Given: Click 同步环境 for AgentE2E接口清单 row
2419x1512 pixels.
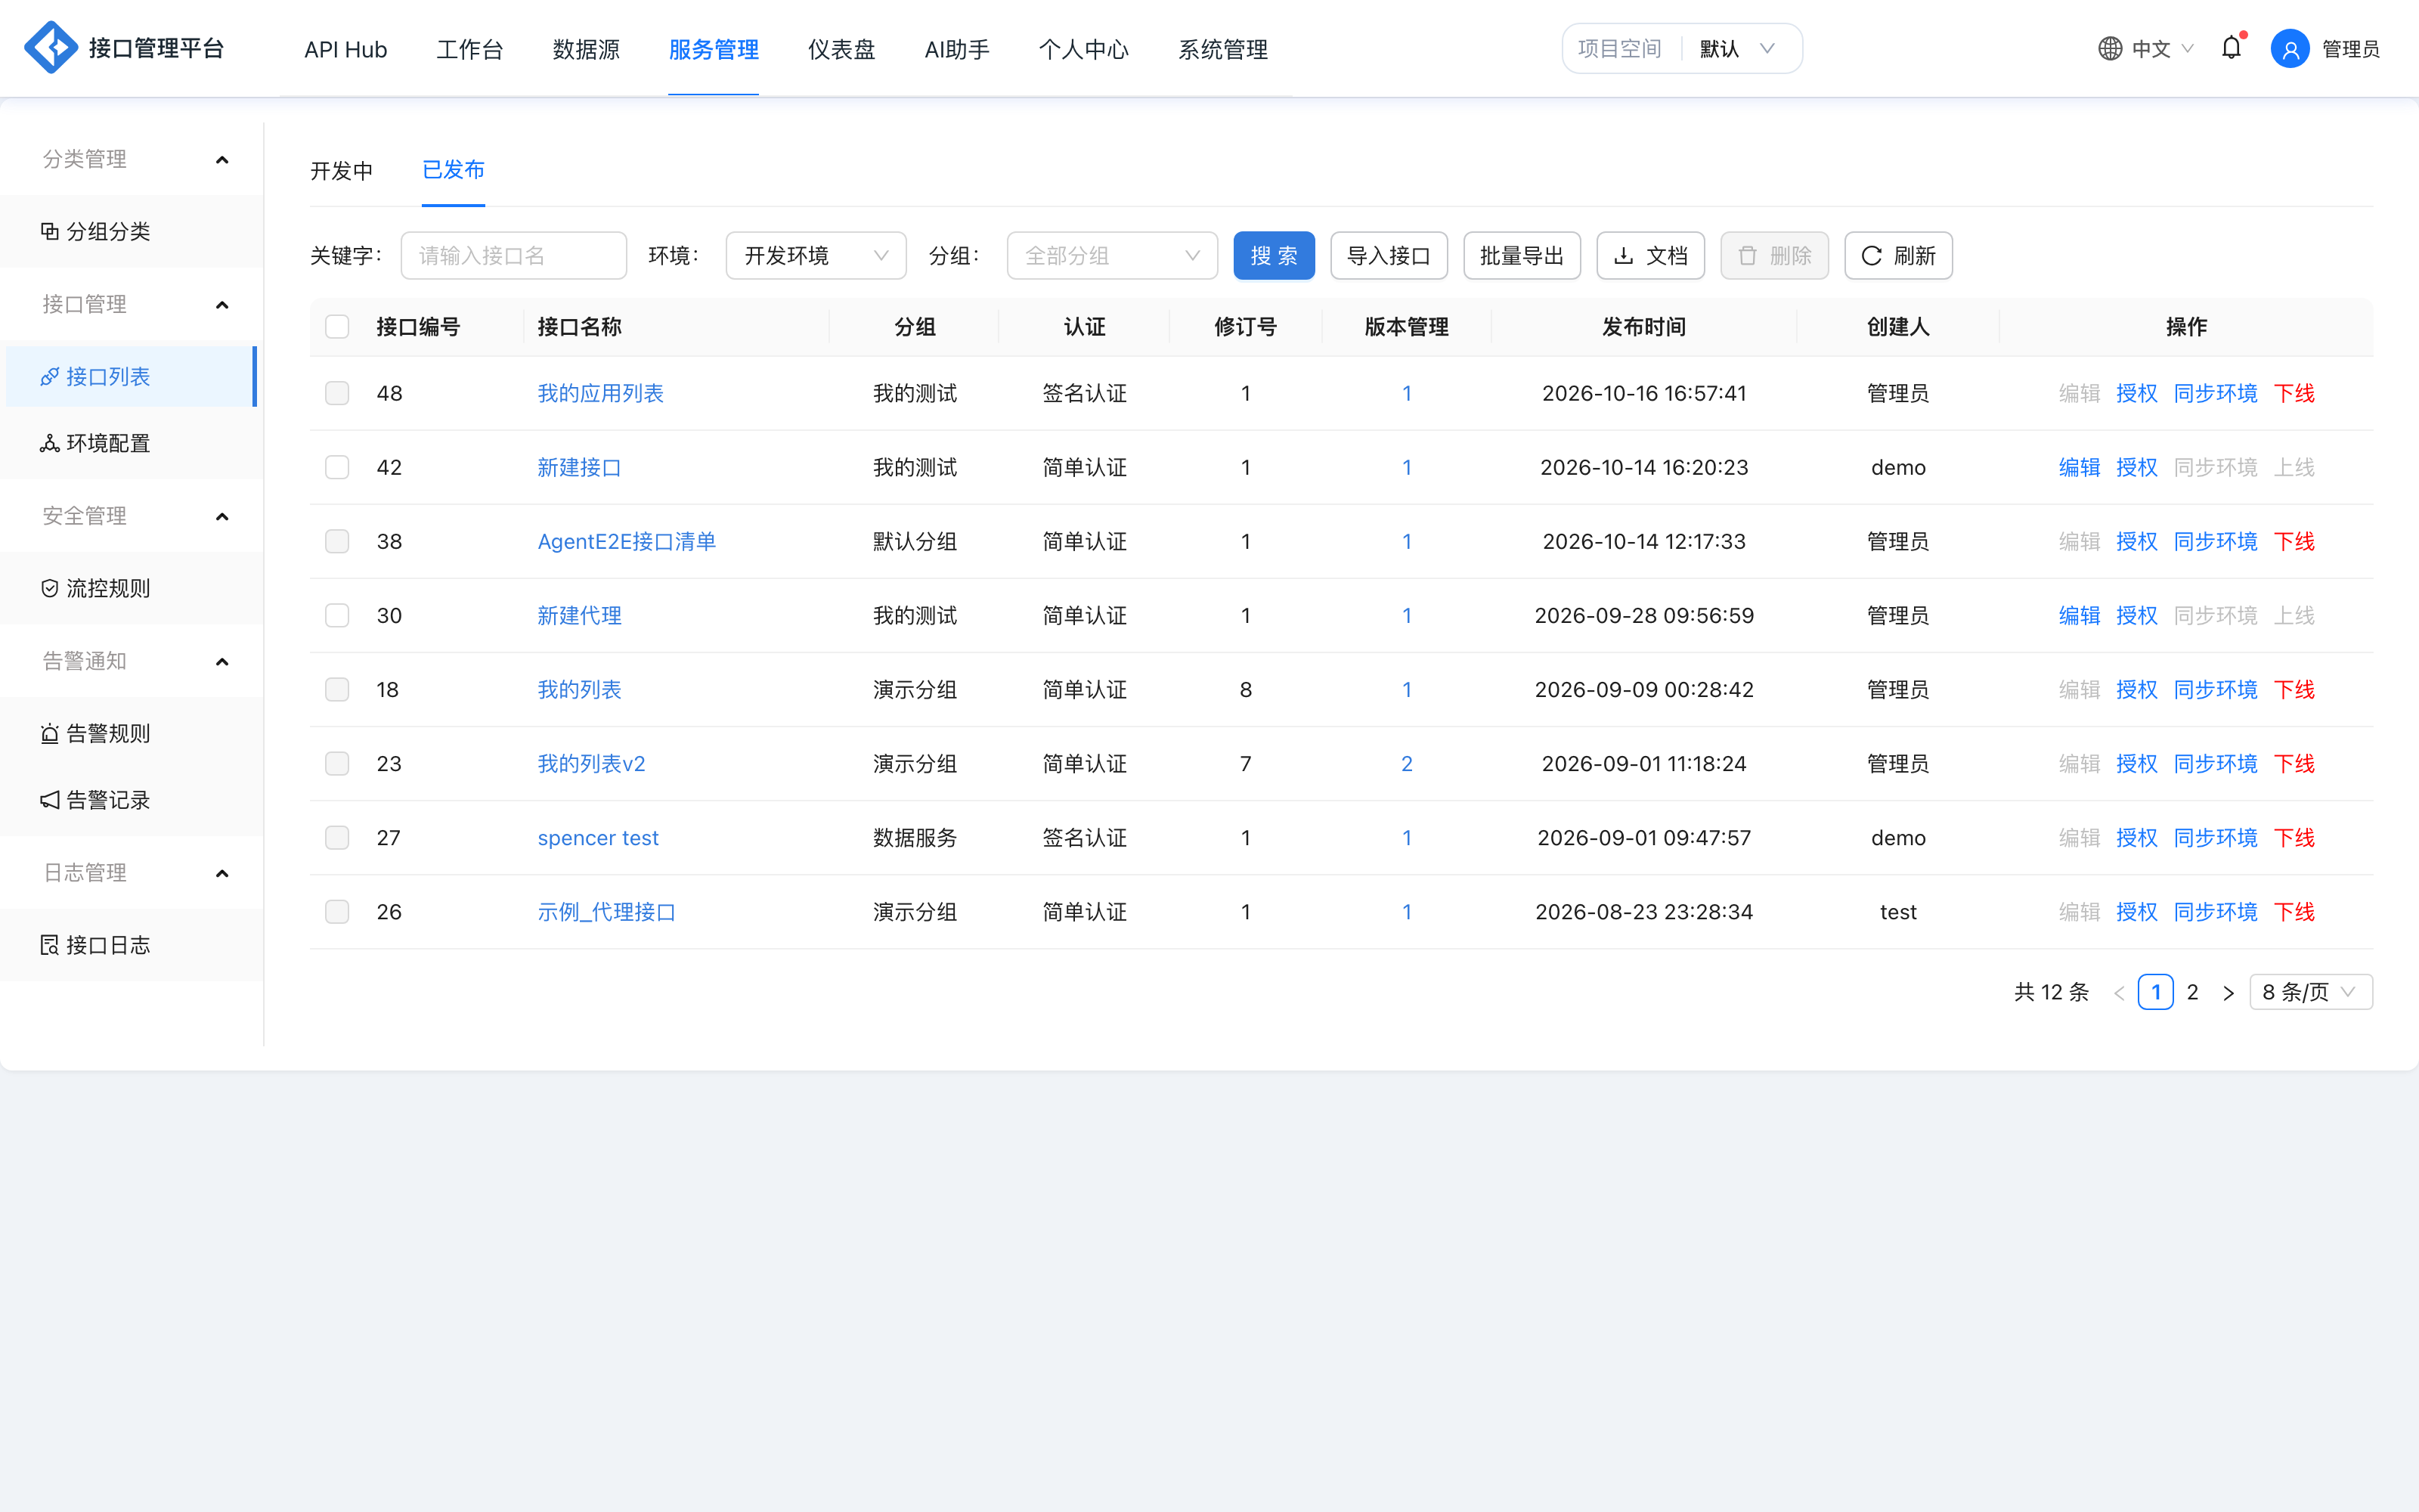Looking at the screenshot, I should tap(2215, 541).
